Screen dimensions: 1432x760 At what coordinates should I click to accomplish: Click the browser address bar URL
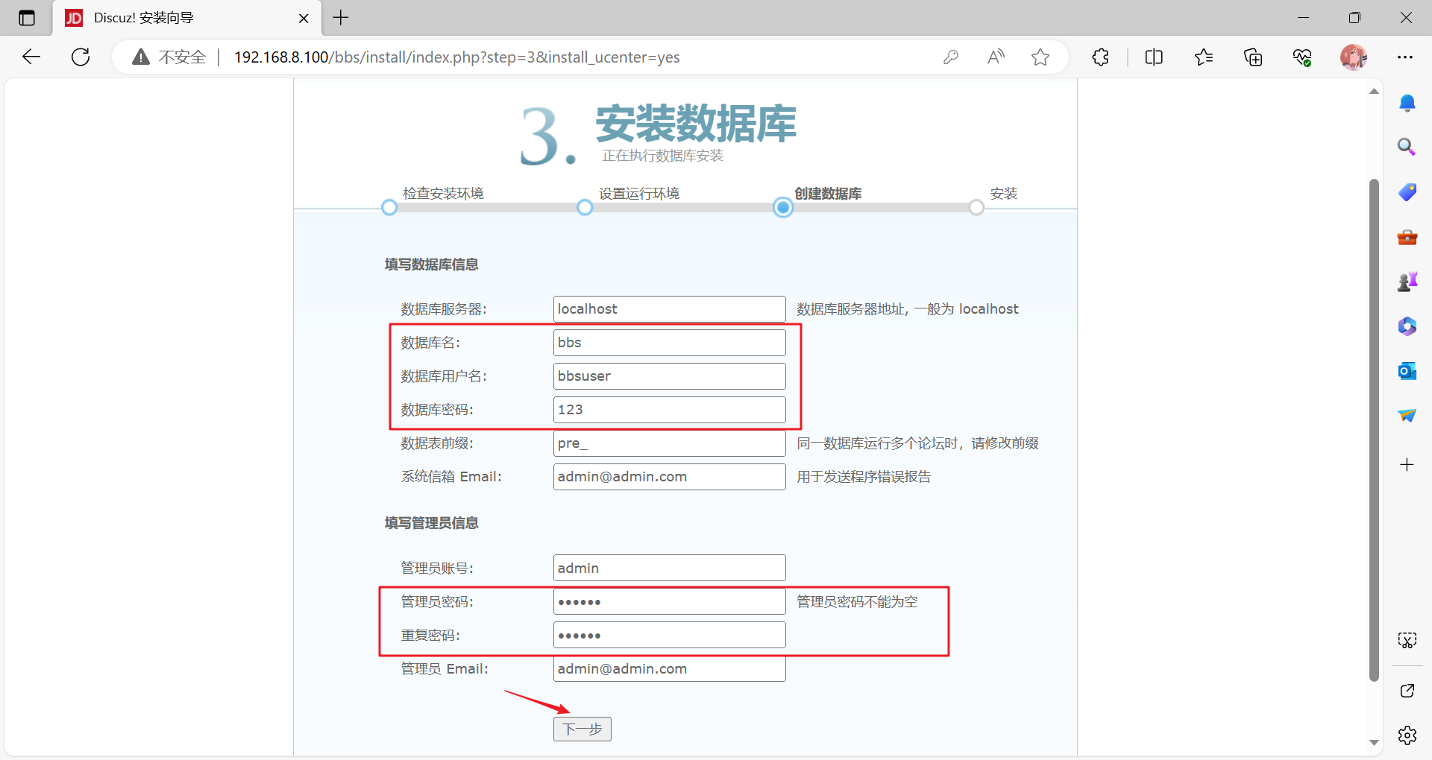(x=456, y=57)
